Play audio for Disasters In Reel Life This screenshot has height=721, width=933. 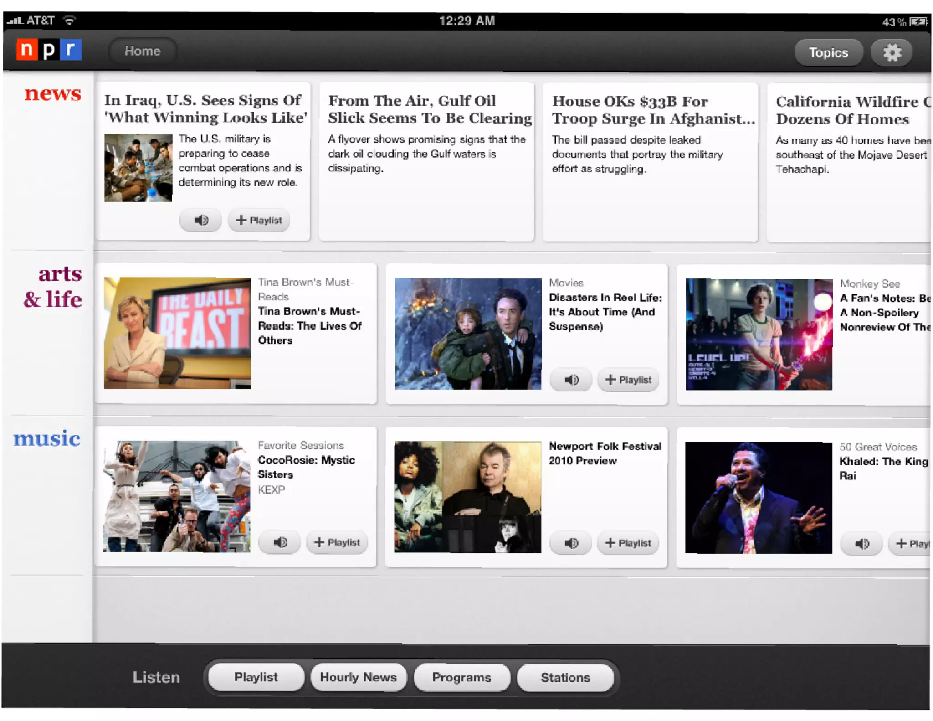[x=571, y=380]
